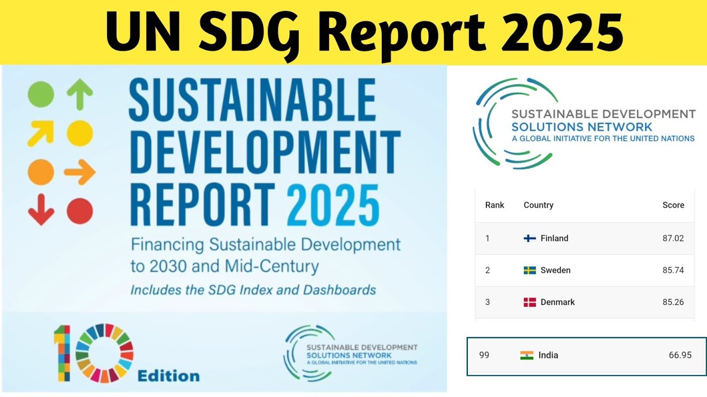Click the yellow diagonal arrow icon
The image size is (707, 397).
[41, 133]
